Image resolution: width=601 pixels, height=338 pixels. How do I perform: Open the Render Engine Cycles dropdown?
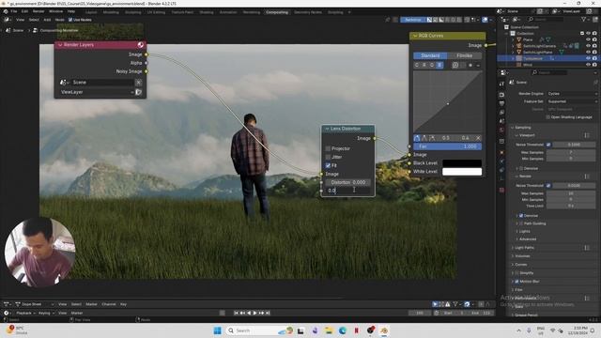[x=572, y=94]
